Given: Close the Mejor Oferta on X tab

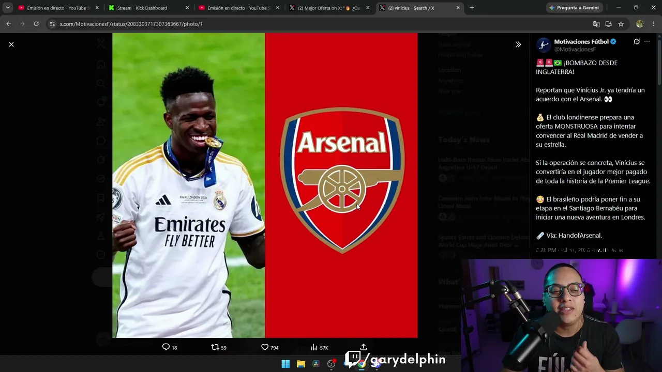Looking at the screenshot, I should click(368, 8).
